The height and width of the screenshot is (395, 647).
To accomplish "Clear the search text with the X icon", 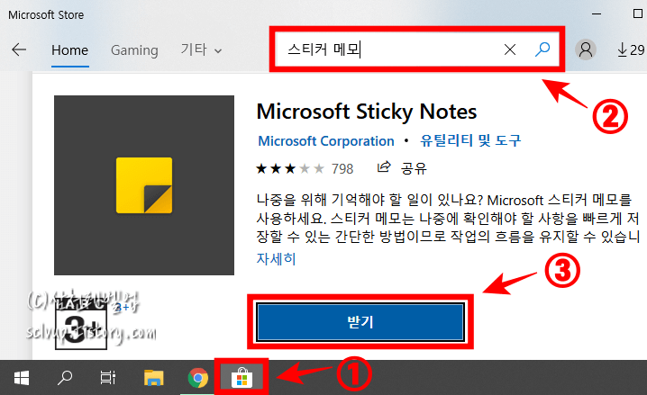I will (510, 49).
